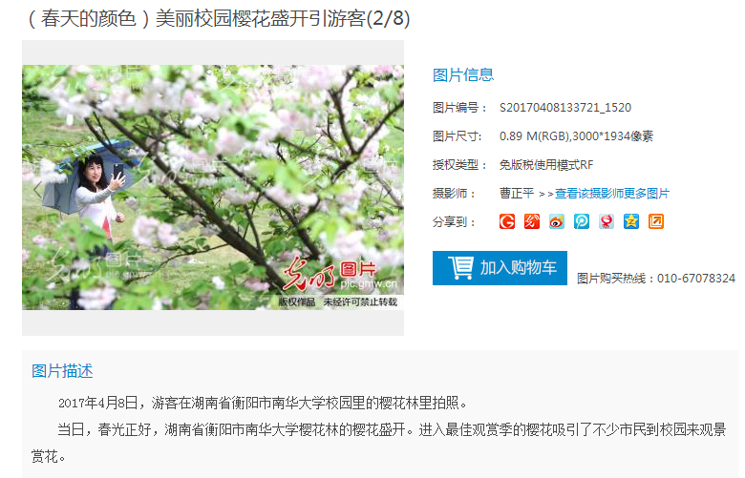
Task: Click the 免版税使用模式RF license text
Action: [x=546, y=165]
